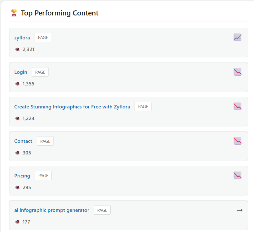Click the eye icon next to 2,321 views
Image resolution: width=254 pixels, height=232 pixels.
pyautogui.click(x=17, y=49)
